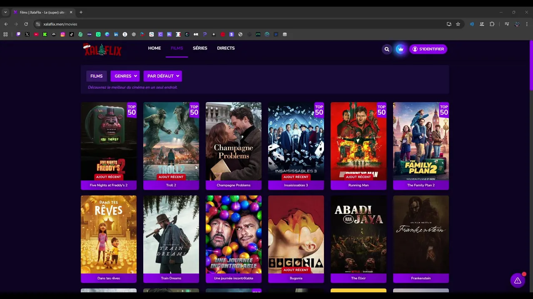Click the blue sound-waves extension icon
Screen dimensions: 533x299
click(472, 24)
